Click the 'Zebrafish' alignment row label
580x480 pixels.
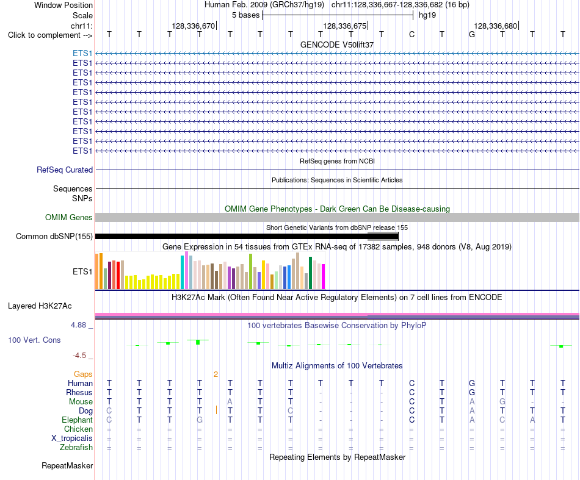click(x=76, y=448)
